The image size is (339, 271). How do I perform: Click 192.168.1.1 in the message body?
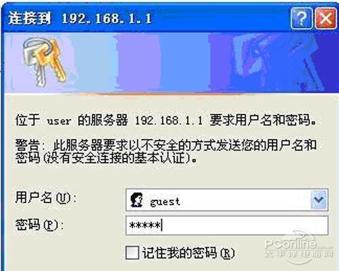169,121
